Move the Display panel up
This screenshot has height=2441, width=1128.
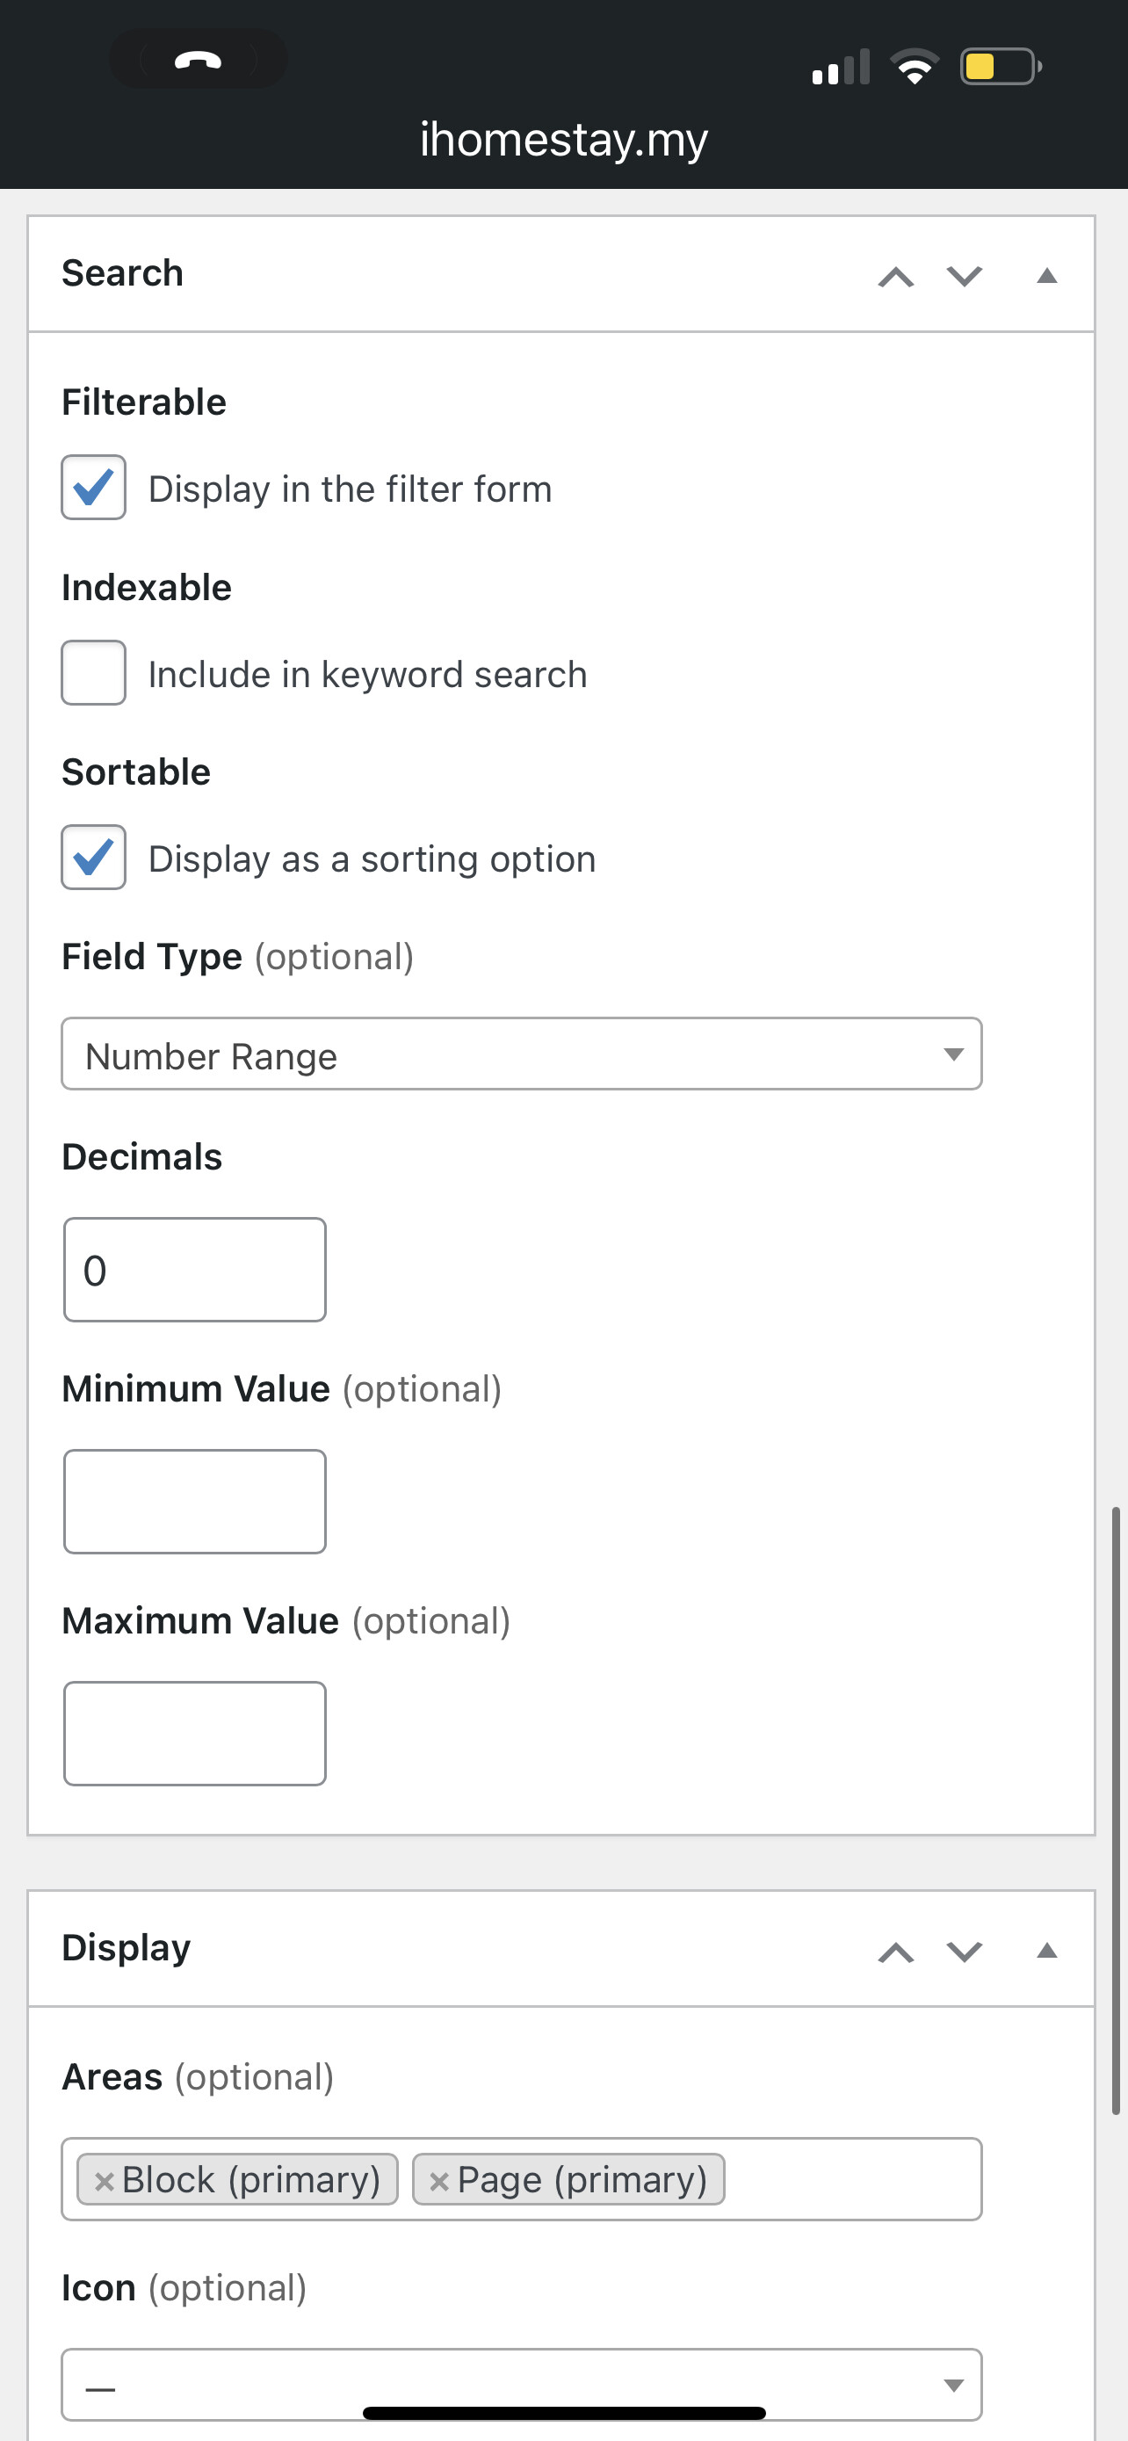click(x=895, y=1952)
